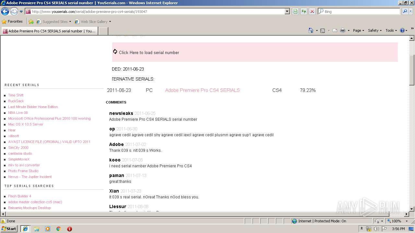Open the Time Shift recent serial

[x=16, y=95]
